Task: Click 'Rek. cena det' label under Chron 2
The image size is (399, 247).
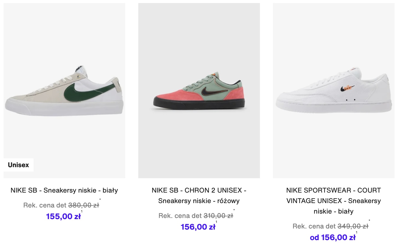Action: click(x=180, y=216)
